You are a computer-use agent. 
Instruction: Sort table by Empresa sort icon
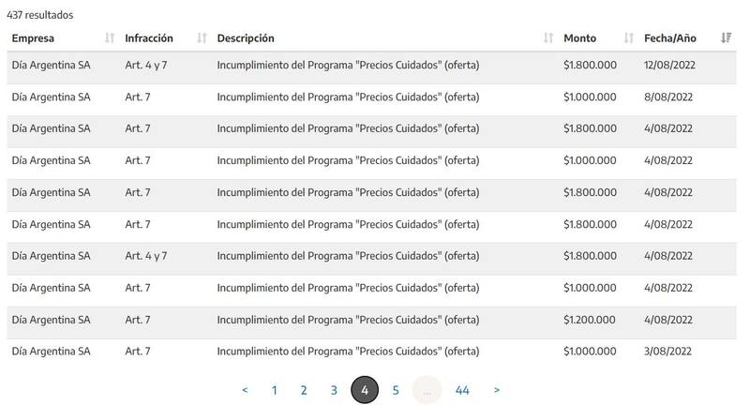click(x=110, y=38)
